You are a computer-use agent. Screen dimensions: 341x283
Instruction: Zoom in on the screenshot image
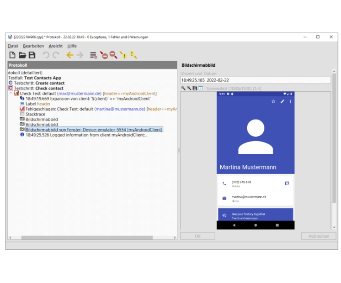click(x=183, y=88)
